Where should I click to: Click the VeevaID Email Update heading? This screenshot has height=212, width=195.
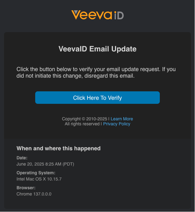(x=97, y=49)
